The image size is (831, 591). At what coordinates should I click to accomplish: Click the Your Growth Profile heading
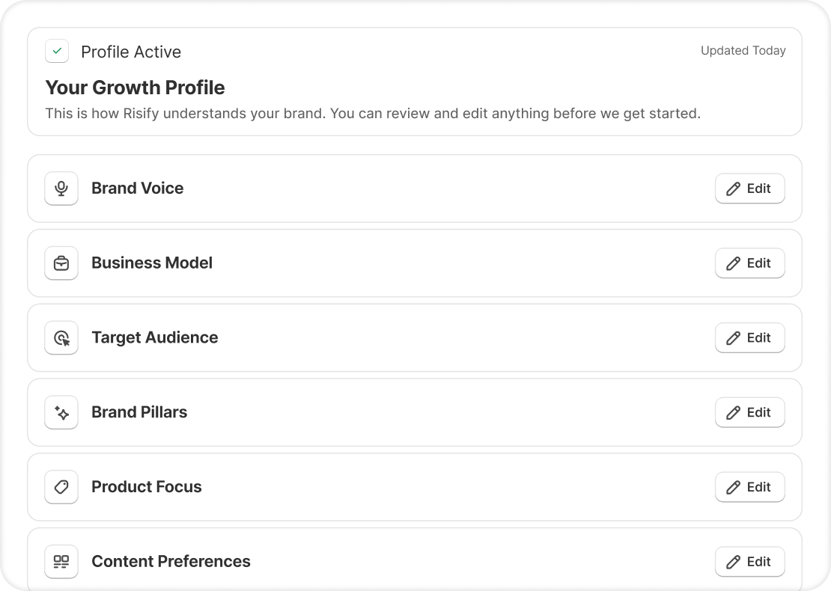click(x=135, y=88)
